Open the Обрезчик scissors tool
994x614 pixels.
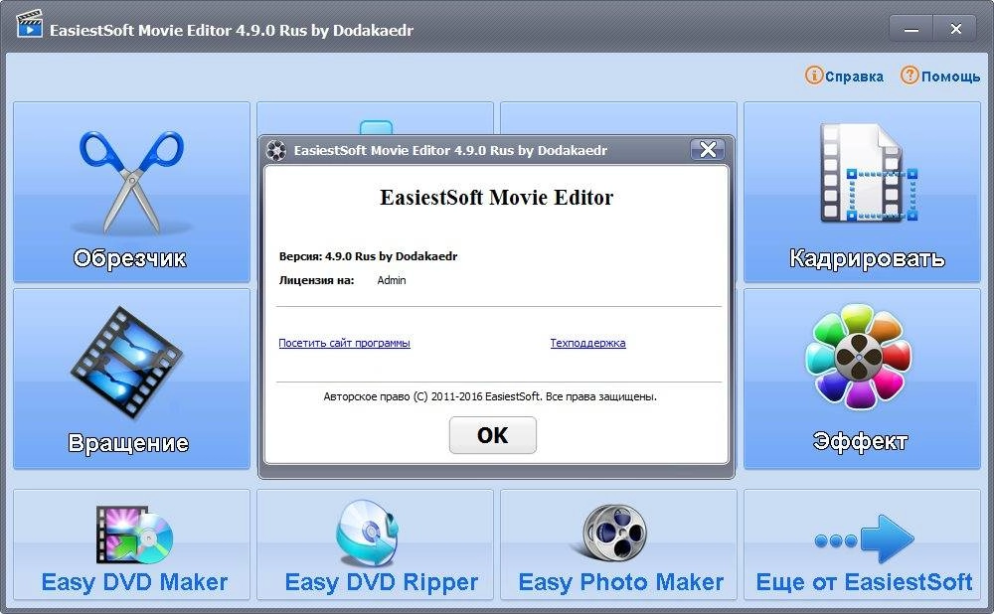point(131,192)
